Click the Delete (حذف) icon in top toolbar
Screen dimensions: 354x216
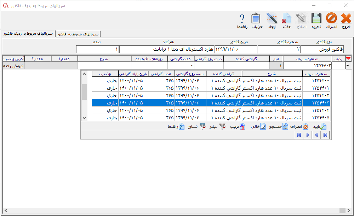[286, 20]
